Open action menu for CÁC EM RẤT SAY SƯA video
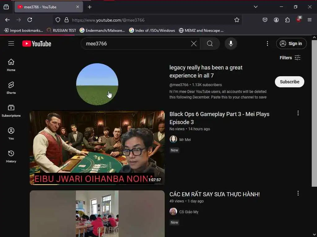The width and height of the screenshot is (317, 237). point(298,193)
